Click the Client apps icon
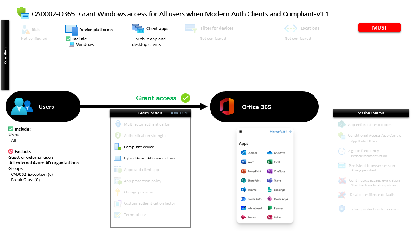This screenshot has height=231, width=412. click(138, 28)
